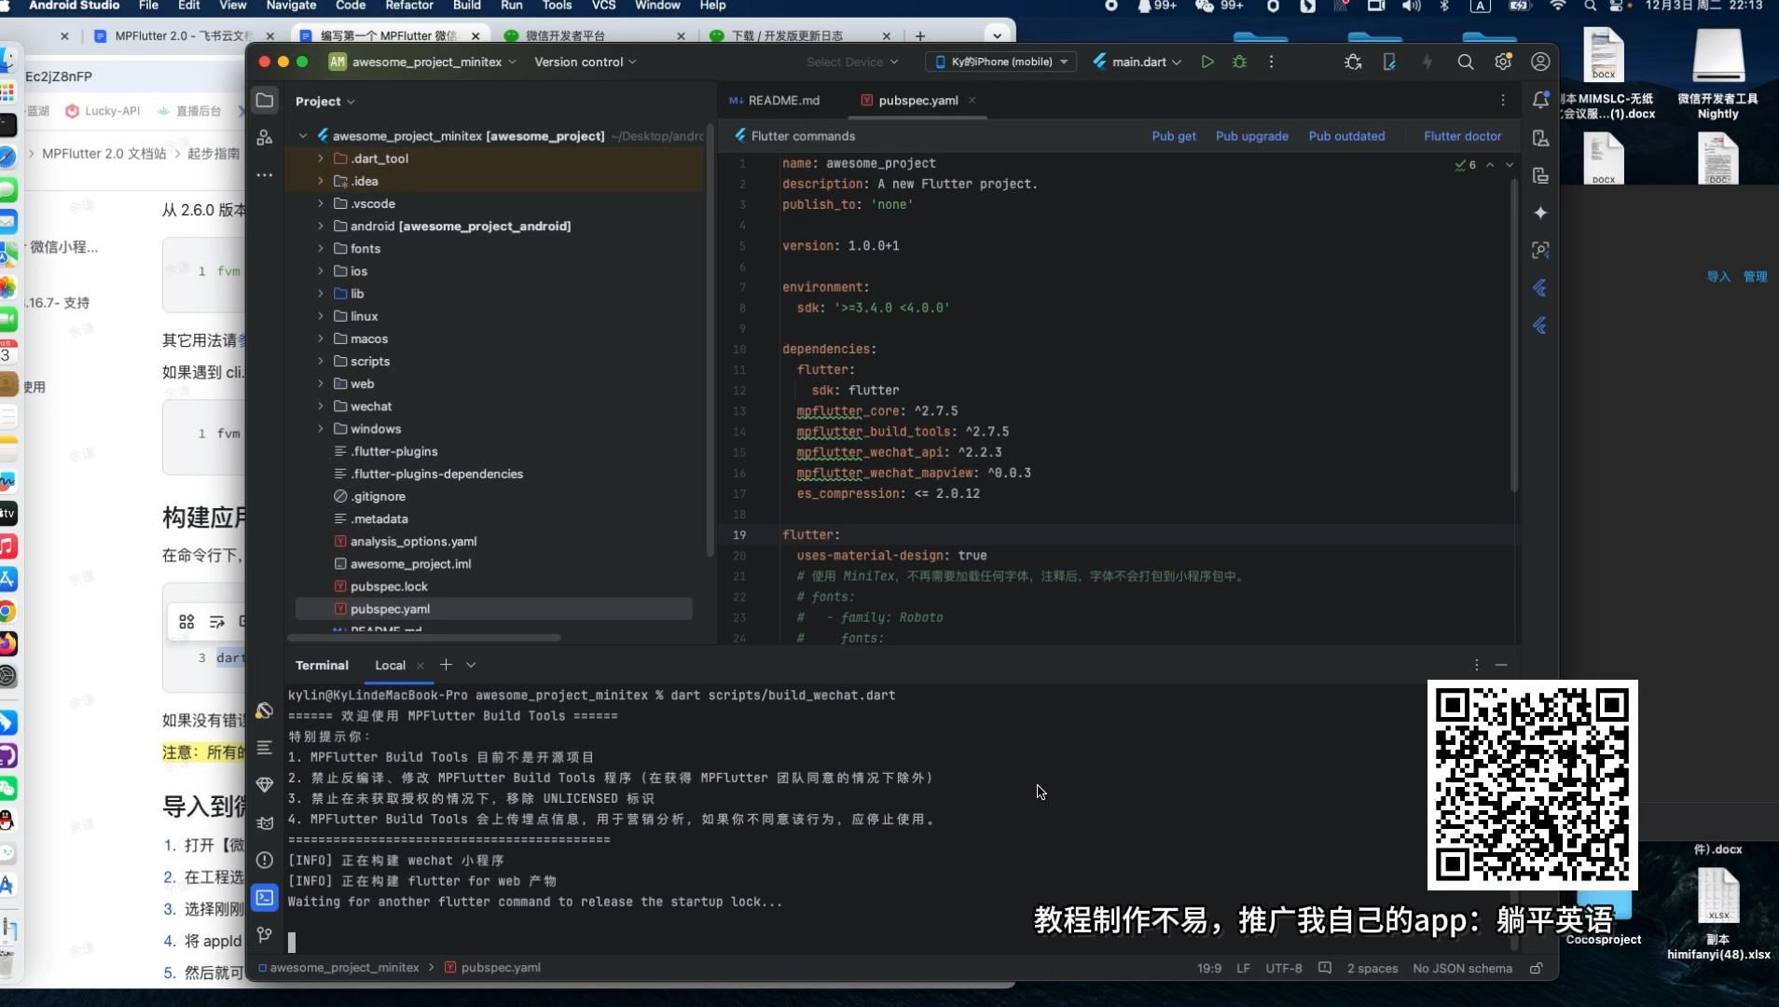Click LF line separator in status bar

tap(1243, 968)
